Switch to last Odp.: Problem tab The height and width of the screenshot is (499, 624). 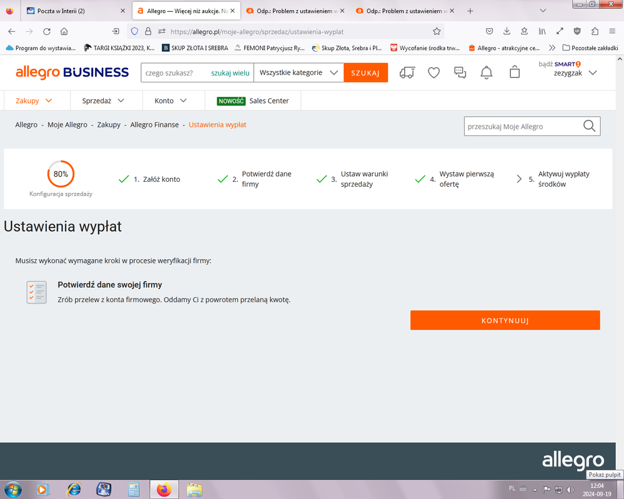click(x=404, y=11)
